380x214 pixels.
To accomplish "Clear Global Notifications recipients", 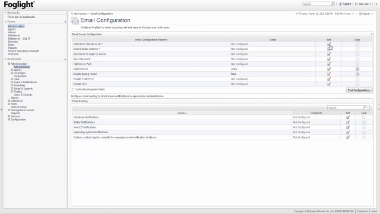I will tap(364, 122).
